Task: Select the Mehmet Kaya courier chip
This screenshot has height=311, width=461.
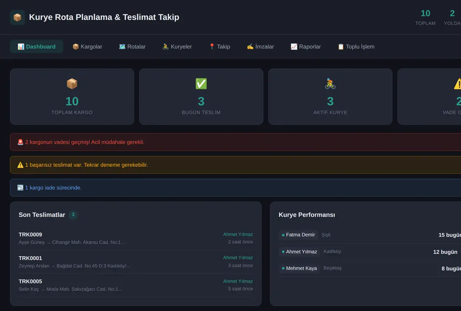Action: point(300,268)
